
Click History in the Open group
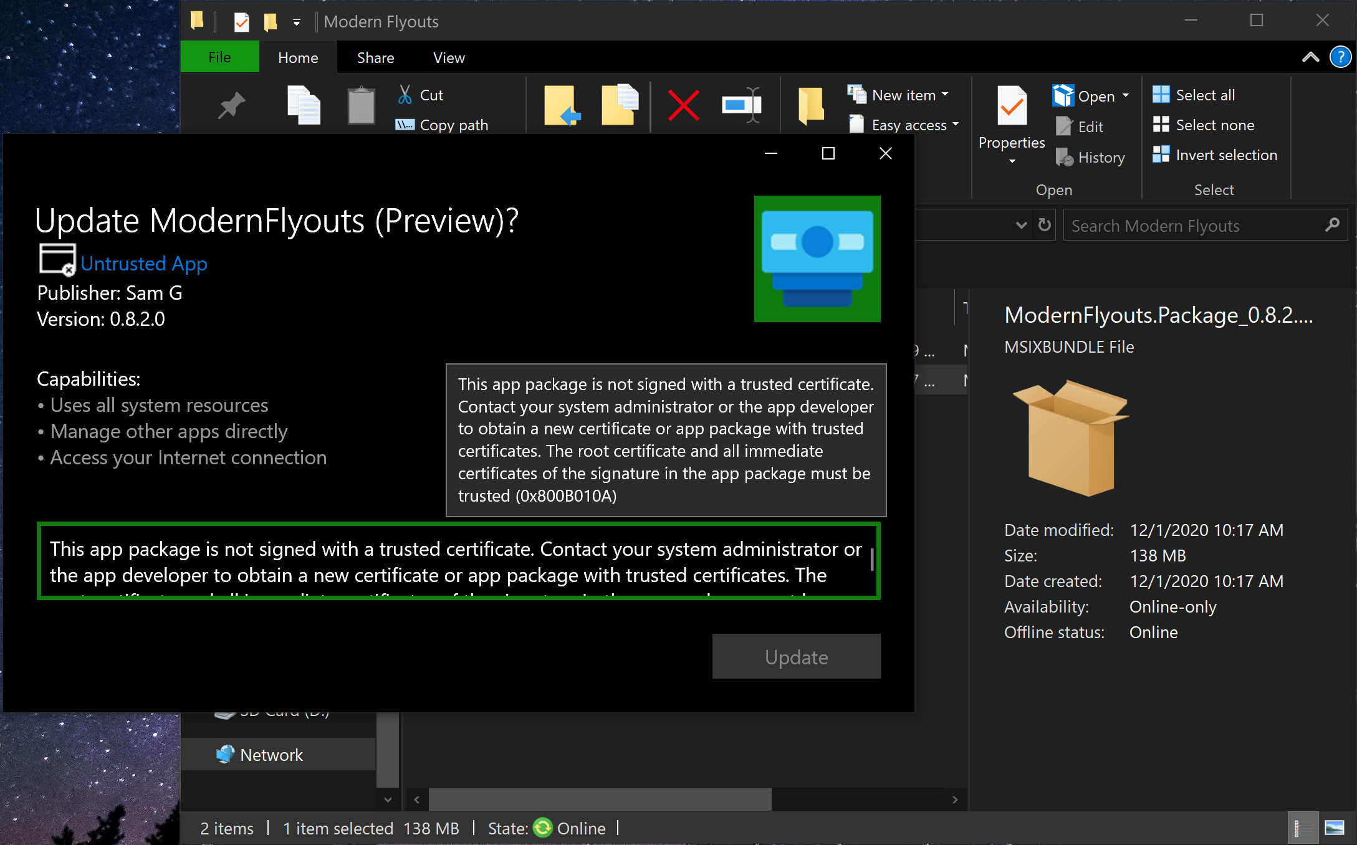[1090, 158]
